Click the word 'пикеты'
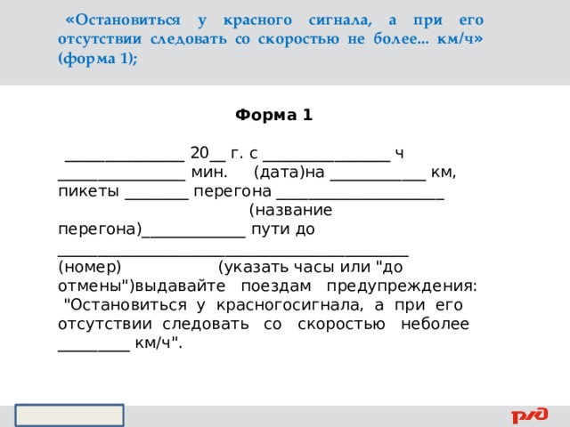Viewport: 570px width, 427px height. coord(89,191)
